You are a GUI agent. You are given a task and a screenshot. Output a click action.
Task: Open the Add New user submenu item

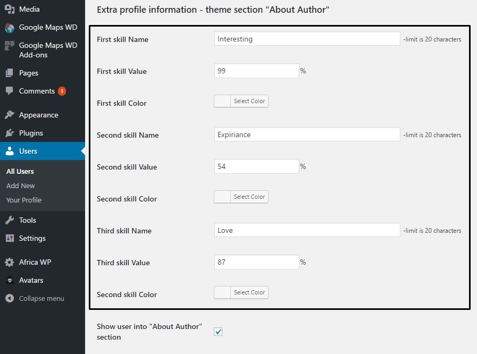(21, 186)
